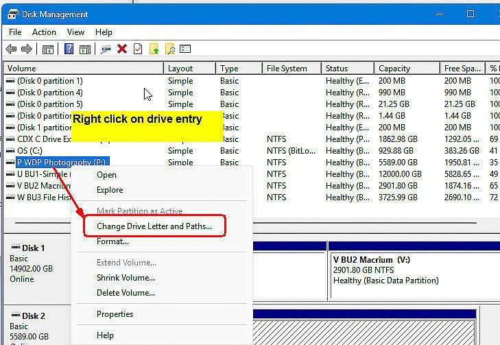Sort by the Layout column header
500x345 pixels.
pyautogui.click(x=190, y=68)
